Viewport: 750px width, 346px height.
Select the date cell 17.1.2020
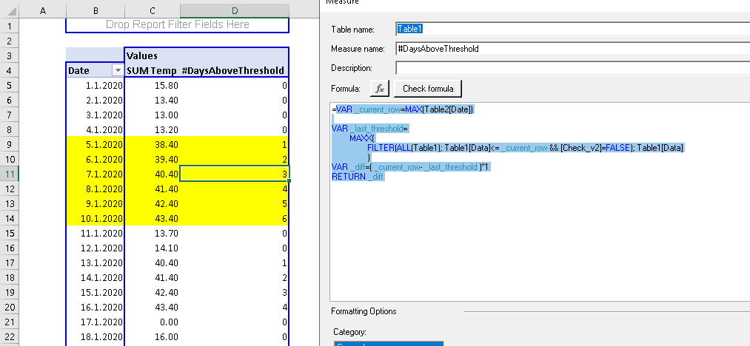96,322
